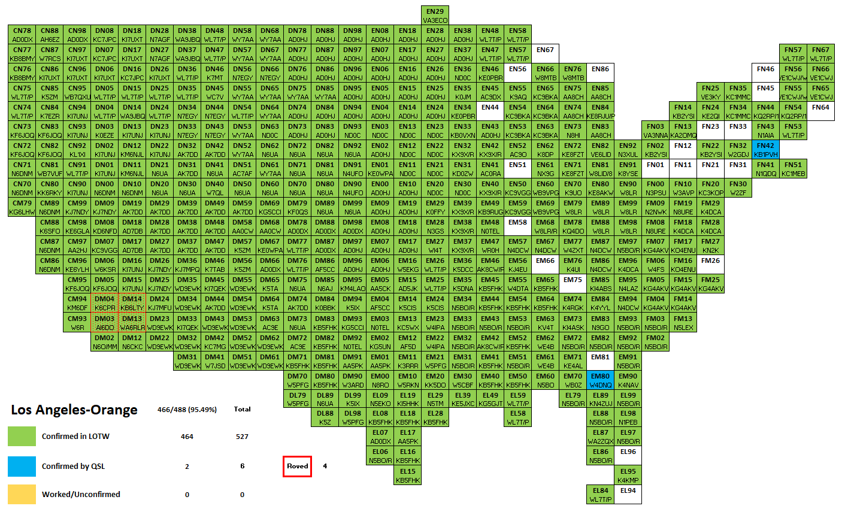The width and height of the screenshot is (851, 530).
Task: Select the unworked EN67 white cell
Action: [x=545, y=54]
